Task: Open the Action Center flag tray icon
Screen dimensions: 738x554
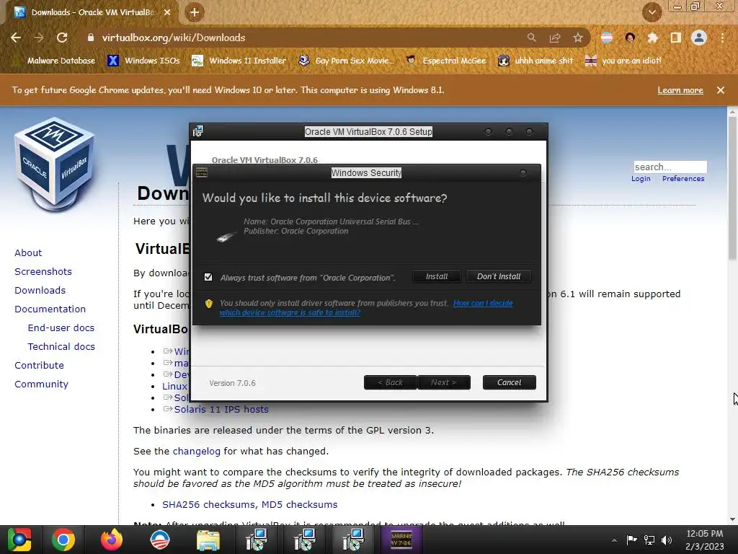Action: (x=631, y=540)
